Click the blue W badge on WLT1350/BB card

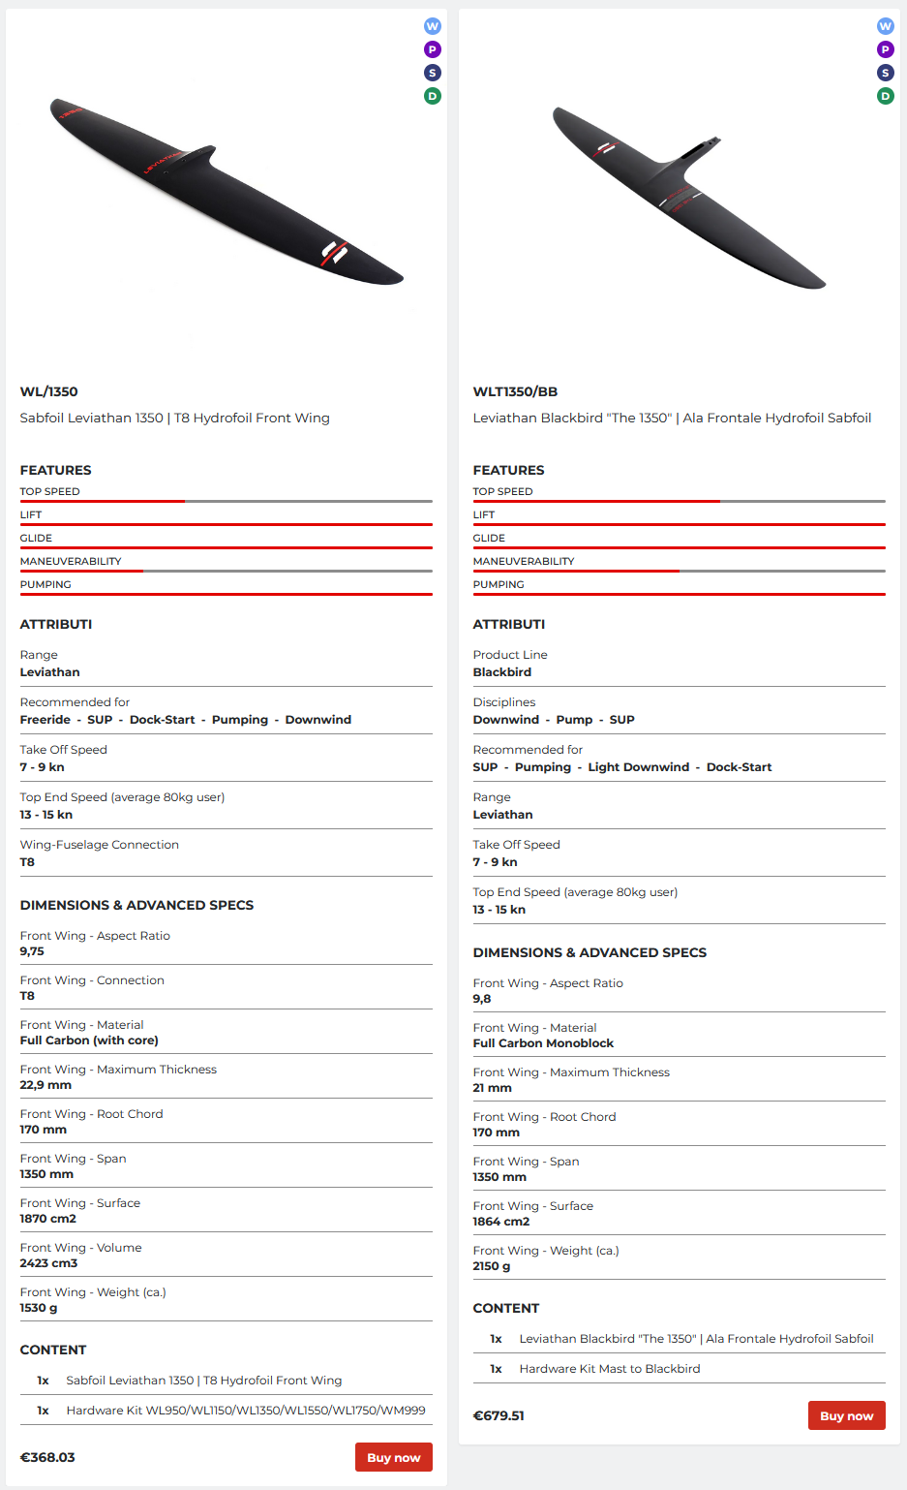coord(886,26)
